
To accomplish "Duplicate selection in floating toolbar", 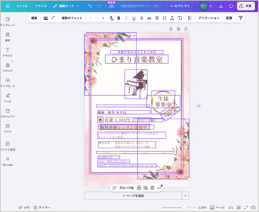I will click(146, 188).
